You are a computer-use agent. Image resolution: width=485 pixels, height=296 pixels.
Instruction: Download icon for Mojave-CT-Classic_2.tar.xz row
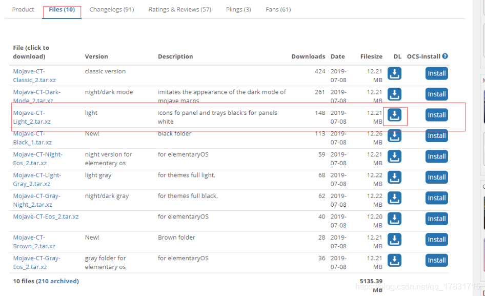pos(394,73)
